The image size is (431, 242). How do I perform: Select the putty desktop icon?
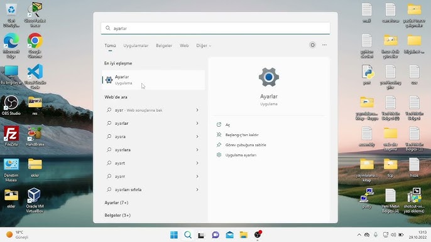[x=367, y=198]
